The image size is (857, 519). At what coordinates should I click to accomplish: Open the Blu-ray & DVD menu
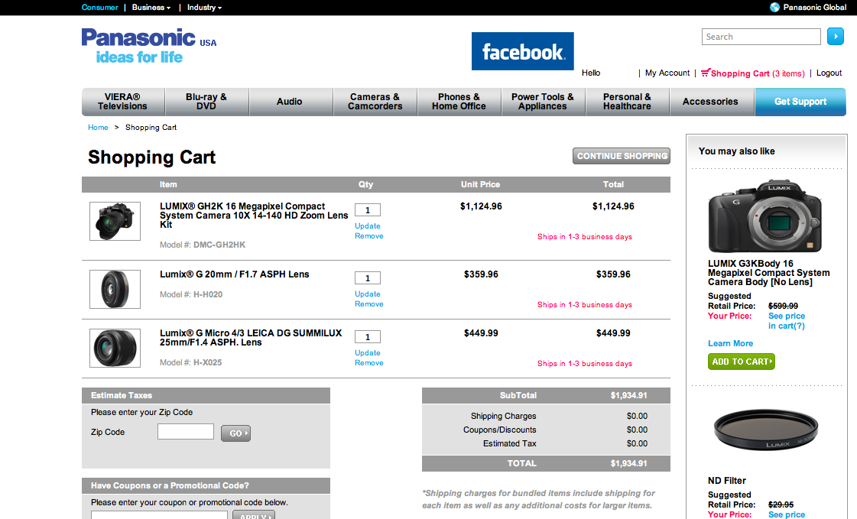click(x=206, y=102)
